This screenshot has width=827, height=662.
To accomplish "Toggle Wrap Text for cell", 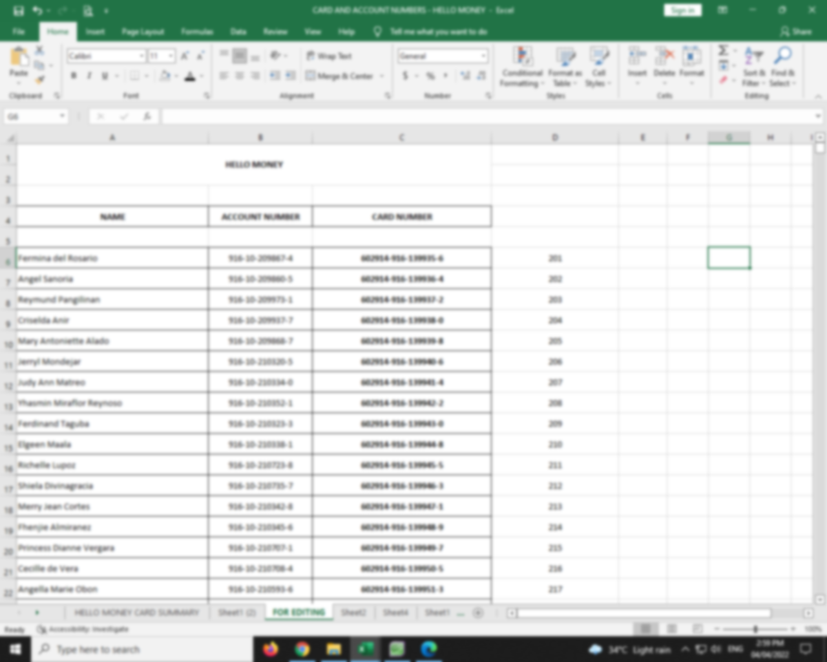I will [329, 56].
